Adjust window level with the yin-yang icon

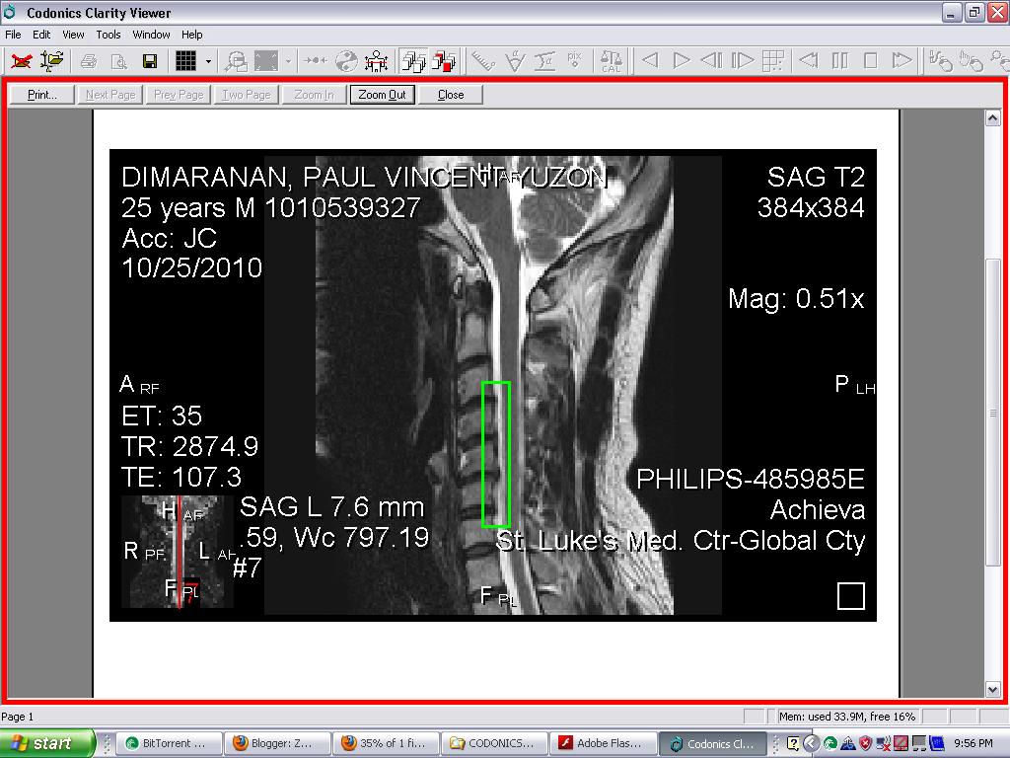click(x=347, y=60)
